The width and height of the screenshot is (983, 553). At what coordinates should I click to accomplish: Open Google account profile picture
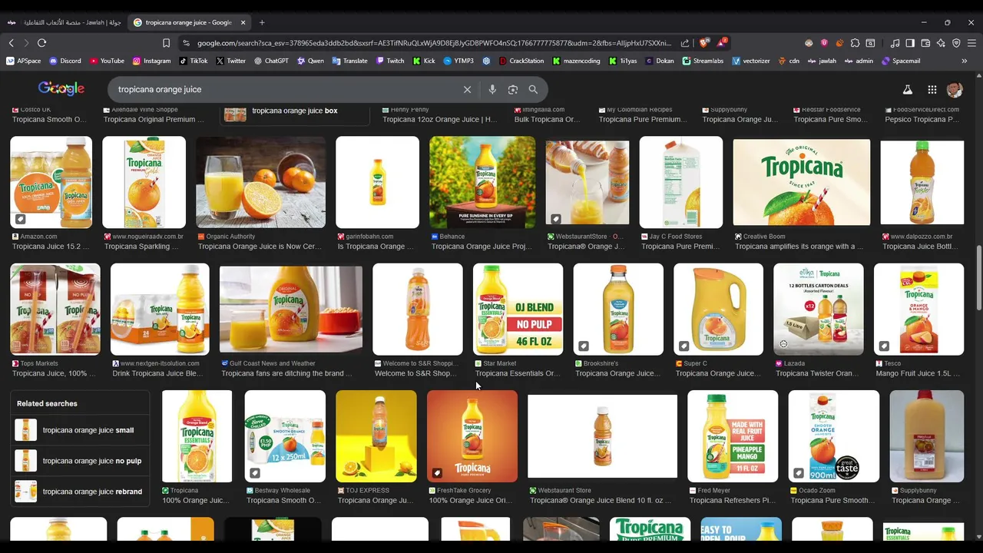tap(955, 90)
